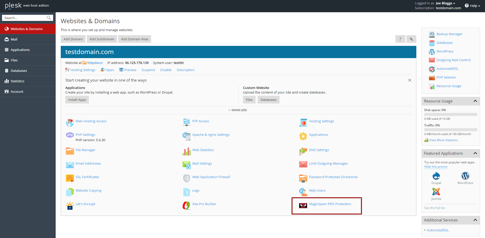Click the Drupal featured app icon

click(x=436, y=176)
